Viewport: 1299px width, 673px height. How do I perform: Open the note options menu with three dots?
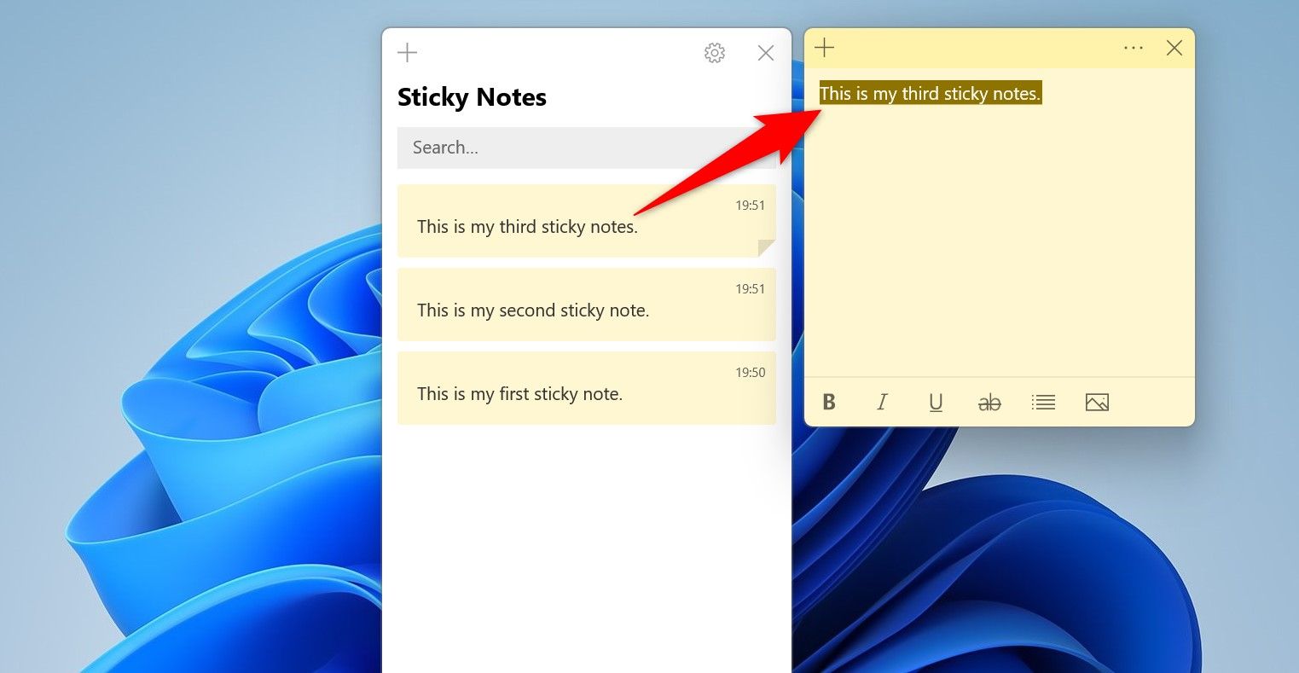pos(1134,48)
